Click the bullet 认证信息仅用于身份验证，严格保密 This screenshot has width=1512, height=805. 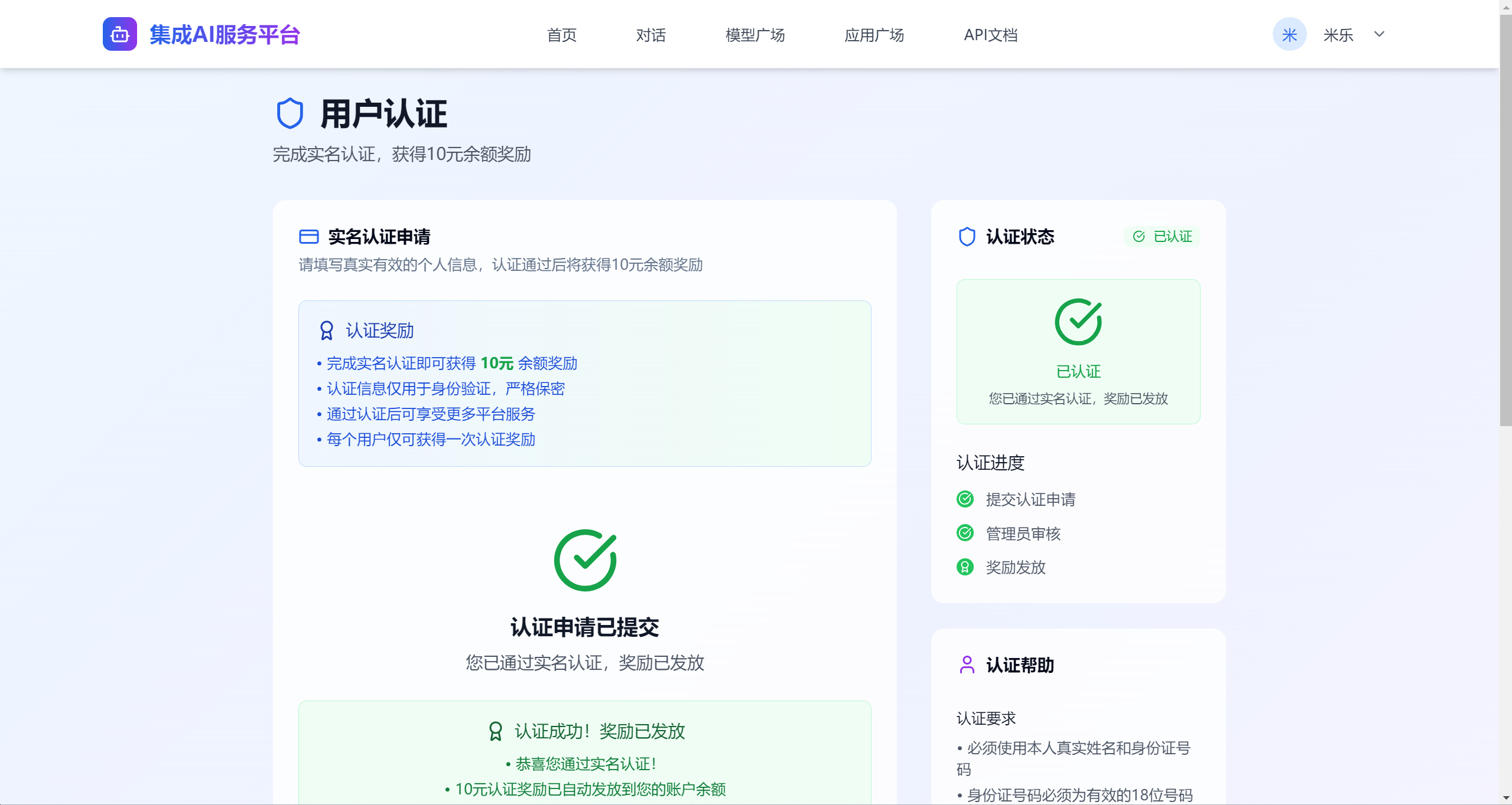click(441, 388)
